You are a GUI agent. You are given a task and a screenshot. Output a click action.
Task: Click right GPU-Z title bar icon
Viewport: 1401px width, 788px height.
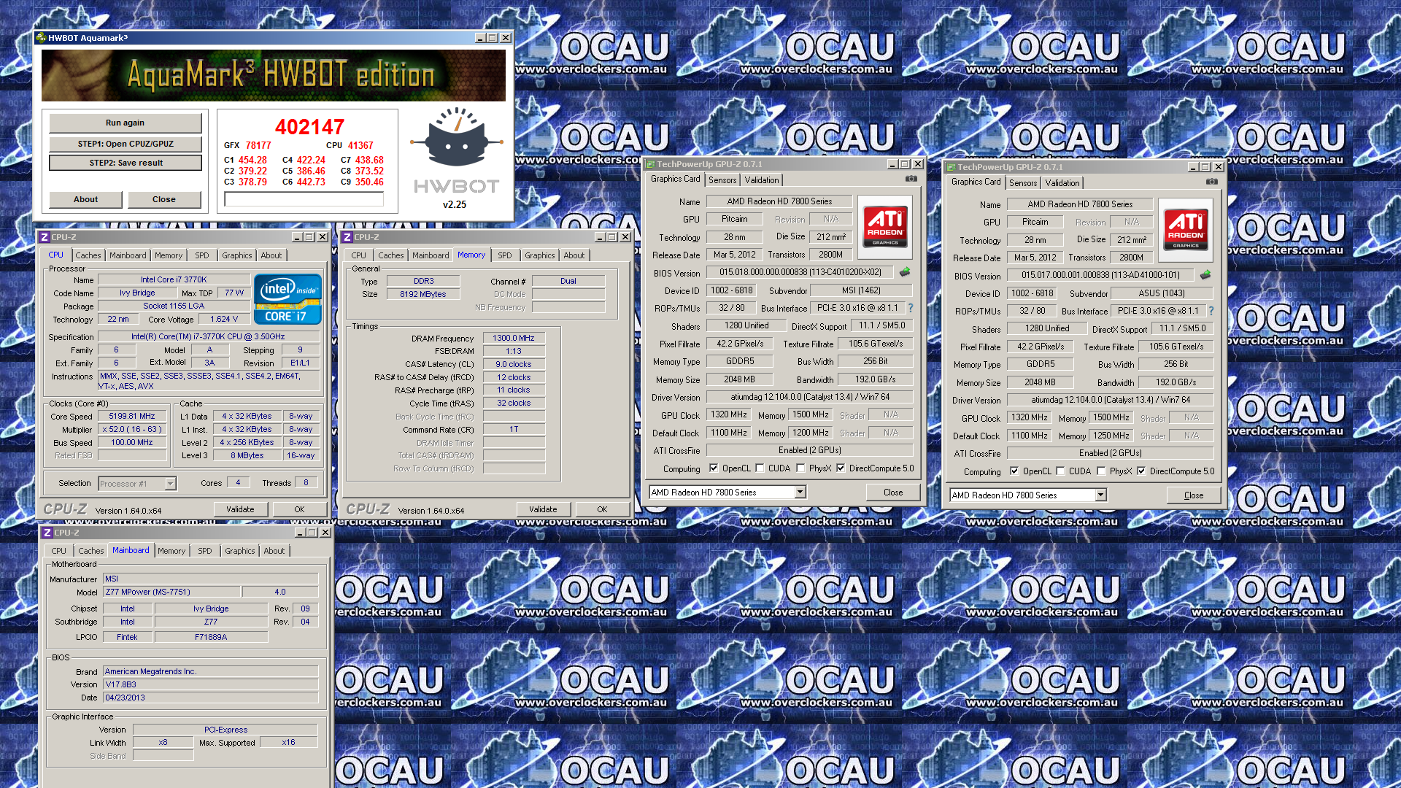(951, 167)
